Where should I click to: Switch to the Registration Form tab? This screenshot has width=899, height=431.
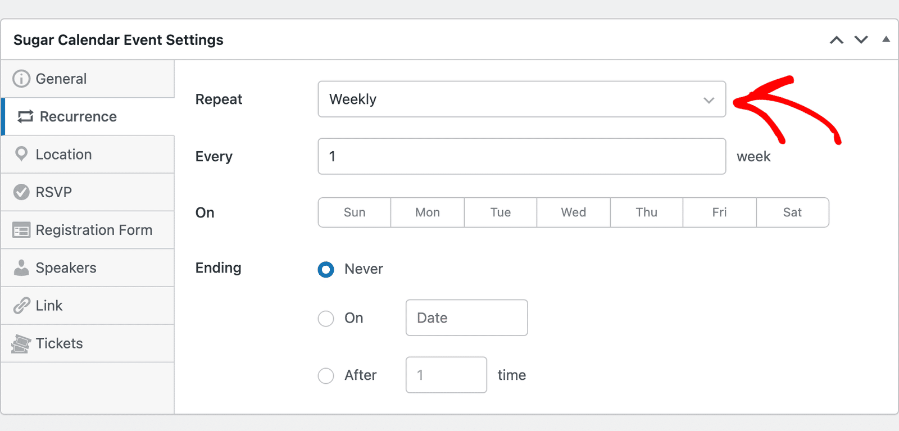tap(88, 230)
